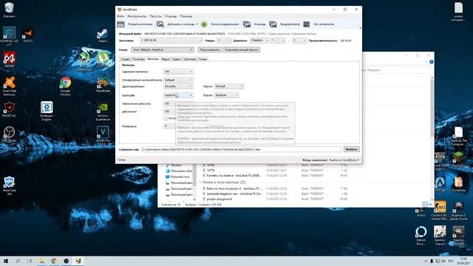This screenshot has width=473, height=266.
Task: Open the When Done action dropdown
Action: (344, 160)
